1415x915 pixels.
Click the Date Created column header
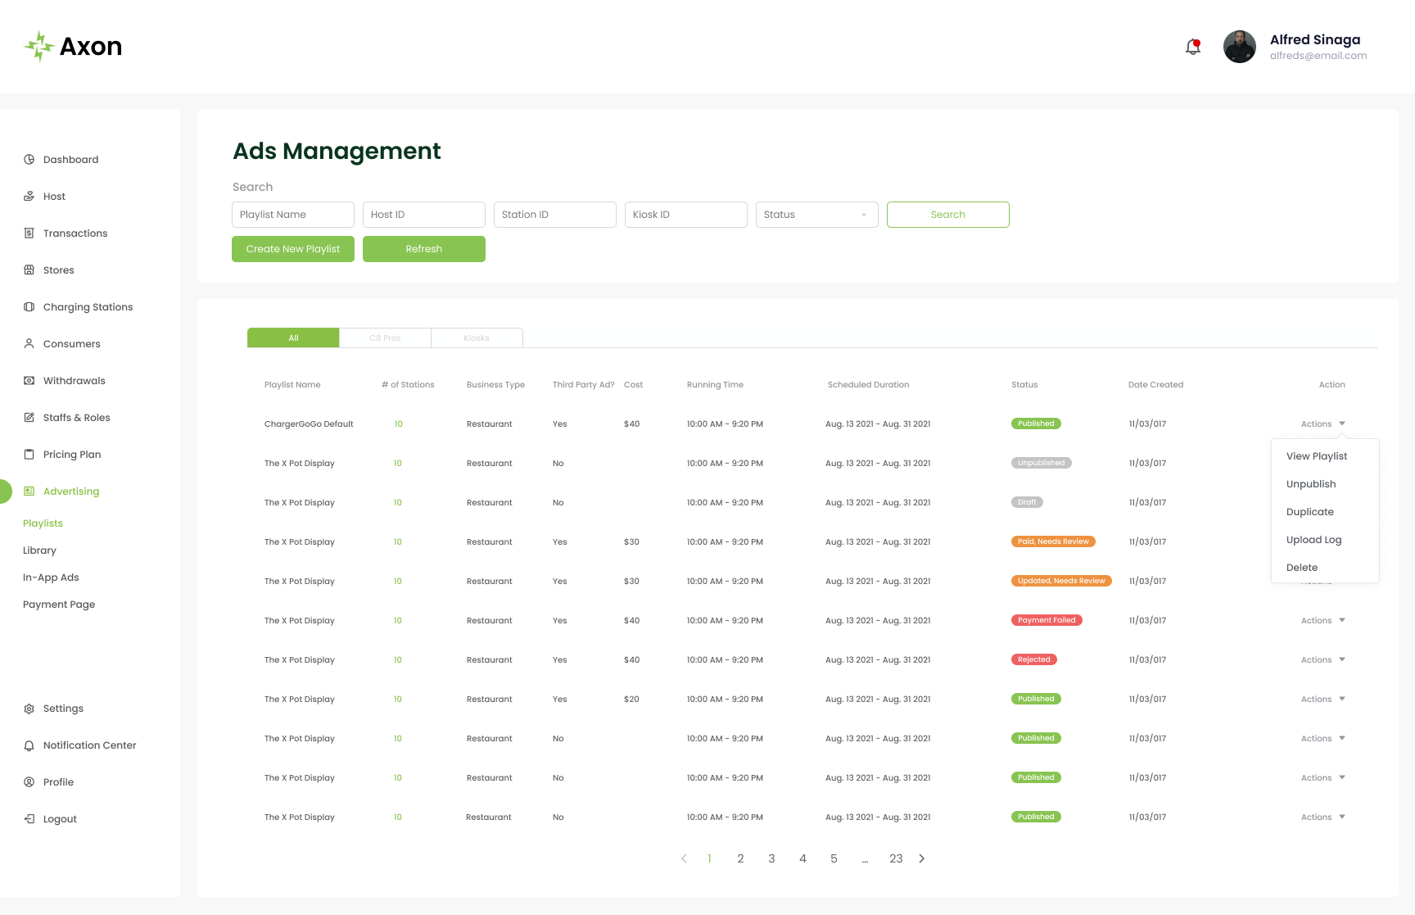[x=1155, y=385]
